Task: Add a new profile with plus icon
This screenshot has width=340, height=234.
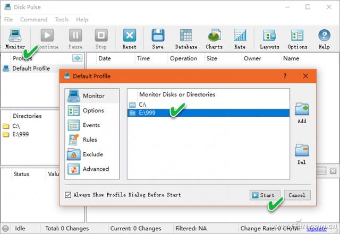Action: pyautogui.click(x=77, y=58)
